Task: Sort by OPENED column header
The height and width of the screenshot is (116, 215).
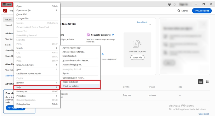Action: tap(151, 87)
